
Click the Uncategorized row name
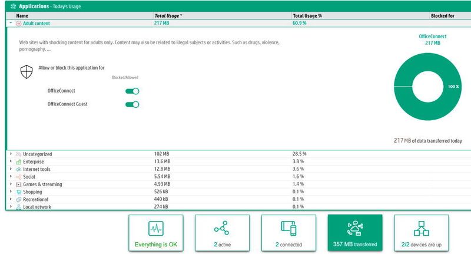[38, 154]
